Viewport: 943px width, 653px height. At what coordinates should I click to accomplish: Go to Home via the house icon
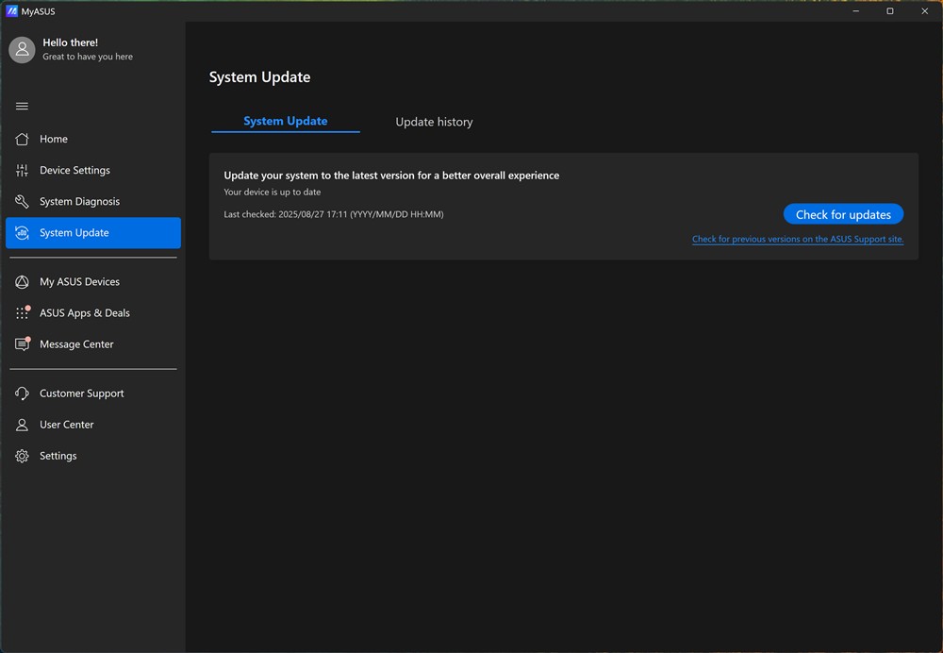tap(23, 139)
